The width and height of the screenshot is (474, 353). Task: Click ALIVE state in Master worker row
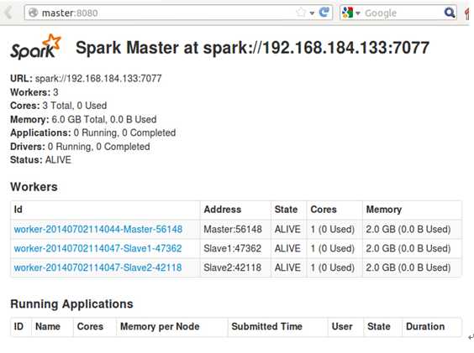pyautogui.click(x=287, y=229)
